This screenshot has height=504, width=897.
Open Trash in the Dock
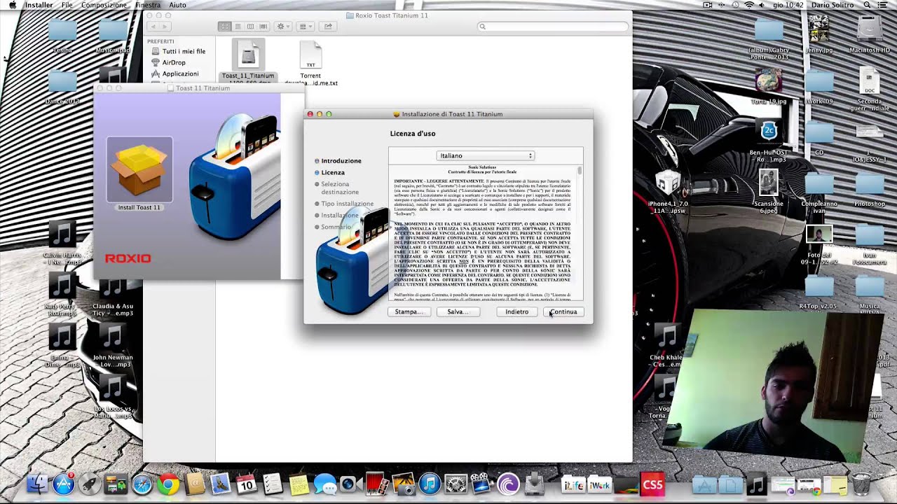click(861, 484)
